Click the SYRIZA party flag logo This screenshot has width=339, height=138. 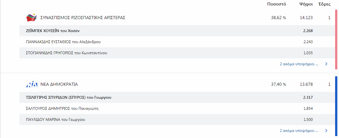(x=31, y=17)
